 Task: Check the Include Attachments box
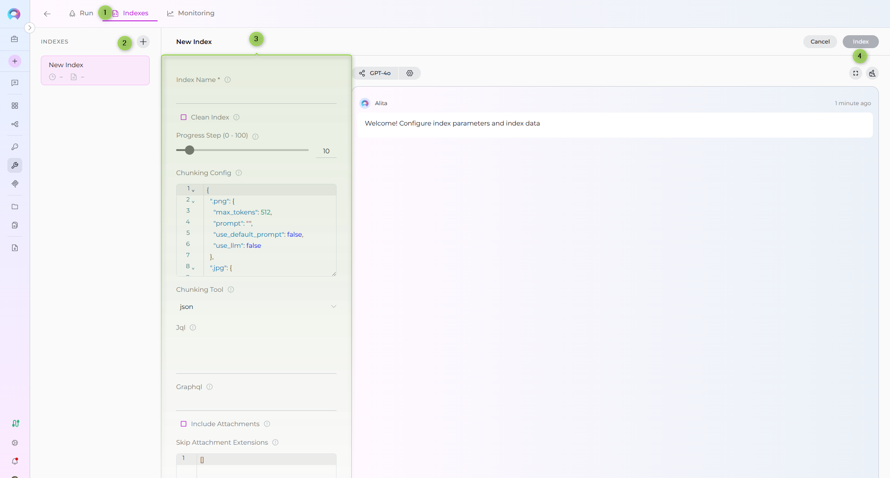point(184,424)
